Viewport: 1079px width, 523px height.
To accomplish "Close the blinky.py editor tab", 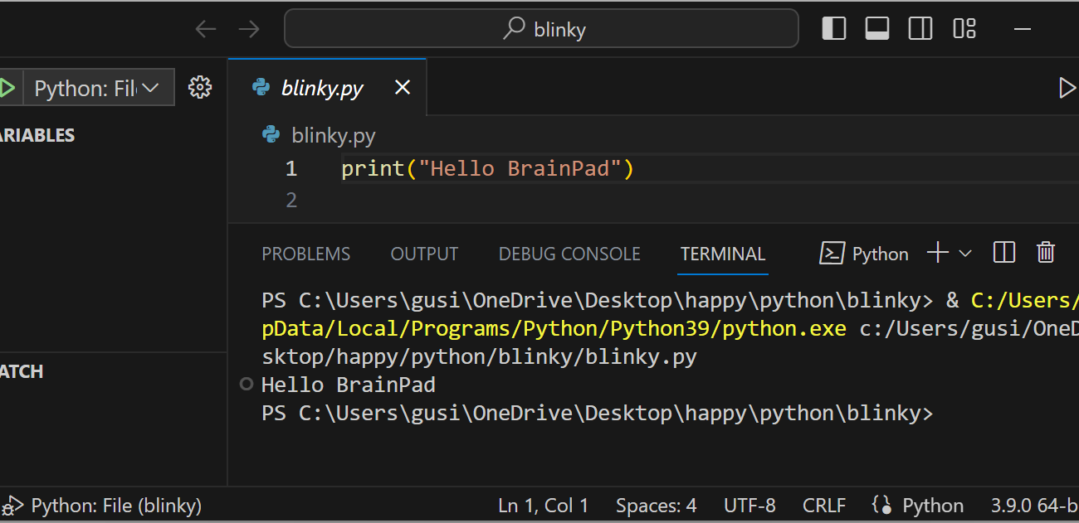I will point(403,87).
